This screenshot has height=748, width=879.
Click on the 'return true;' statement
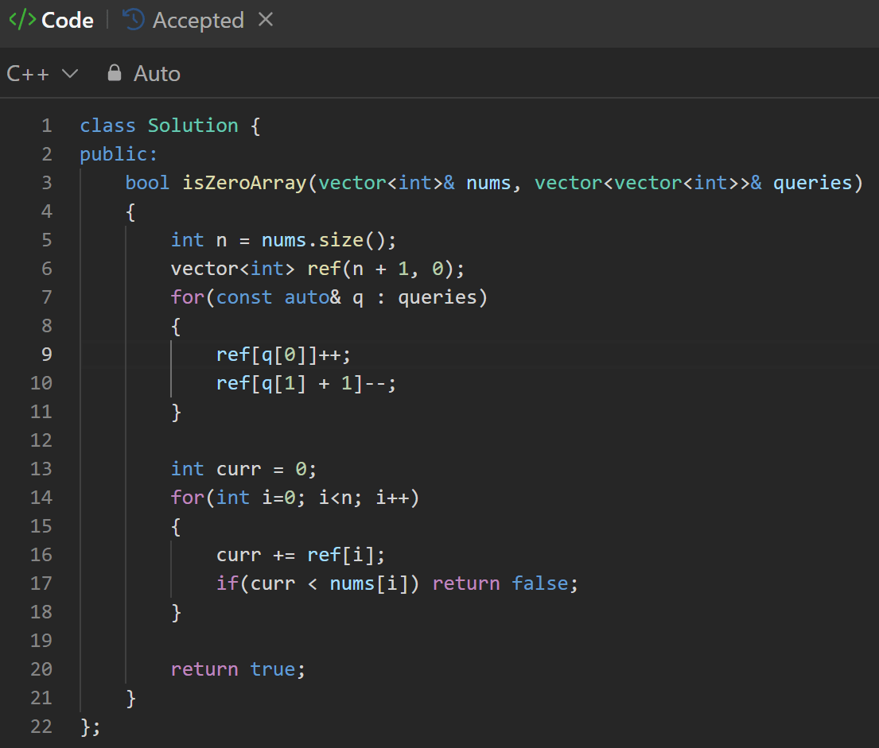[x=239, y=669]
